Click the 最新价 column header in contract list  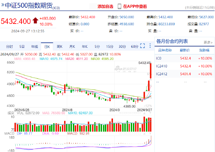[x=185, y=50]
